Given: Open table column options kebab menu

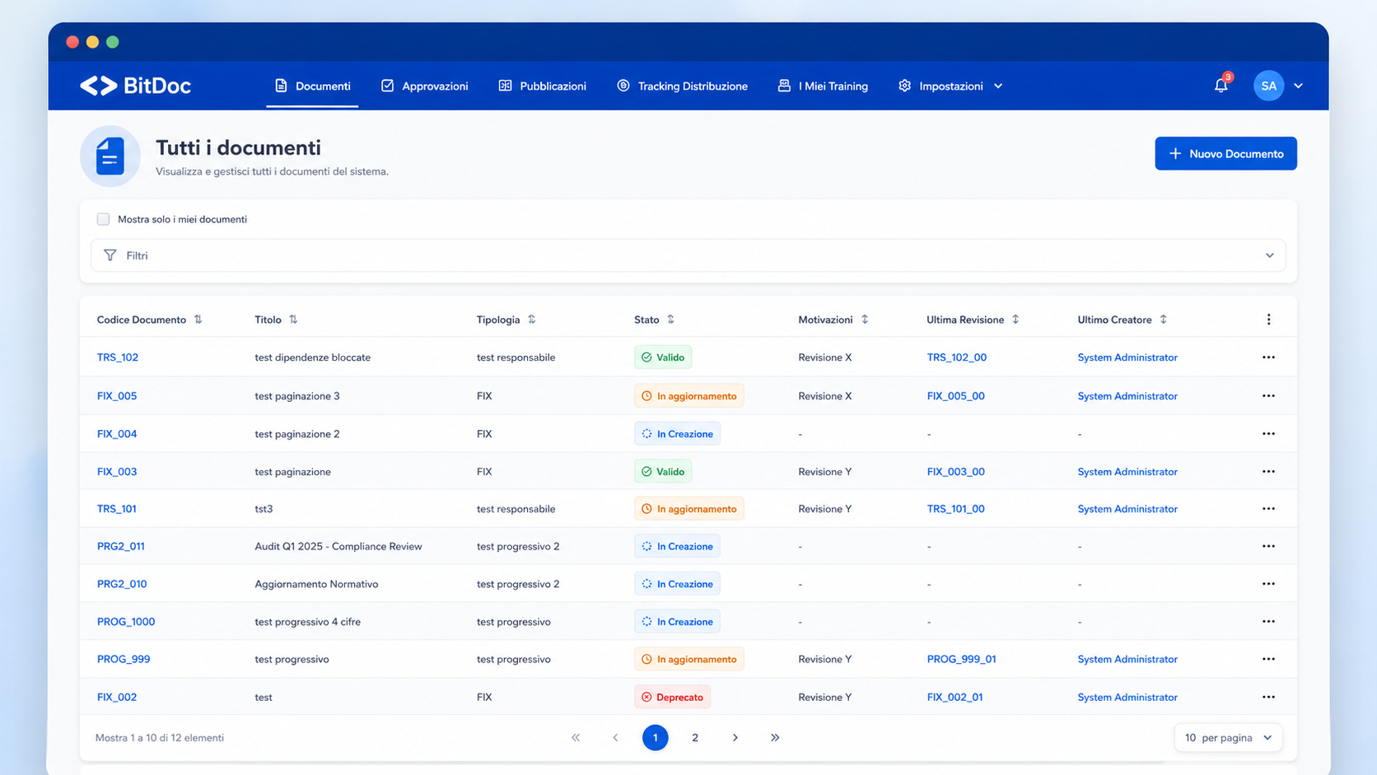Looking at the screenshot, I should pos(1268,320).
